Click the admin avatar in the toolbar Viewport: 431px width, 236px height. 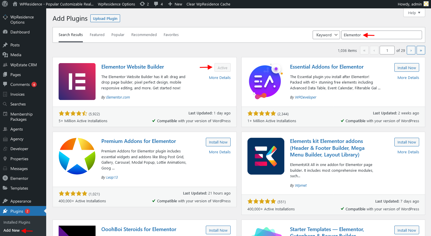pyautogui.click(x=426, y=4)
